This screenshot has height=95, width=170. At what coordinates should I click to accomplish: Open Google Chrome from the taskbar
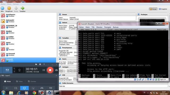(x=34, y=93)
